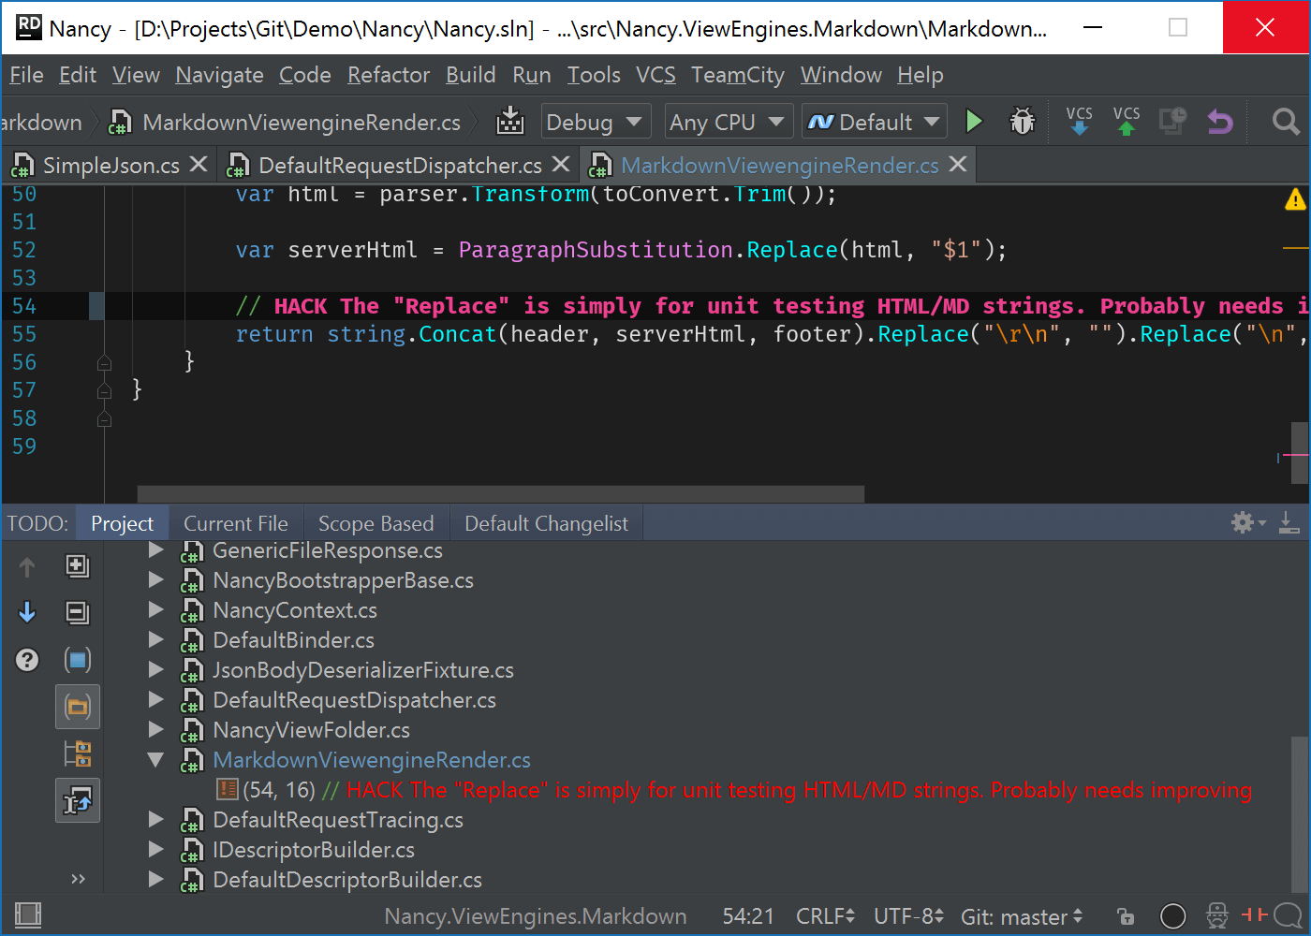Click the red status bar indicator icon
This screenshot has width=1311, height=936.
1254,914
